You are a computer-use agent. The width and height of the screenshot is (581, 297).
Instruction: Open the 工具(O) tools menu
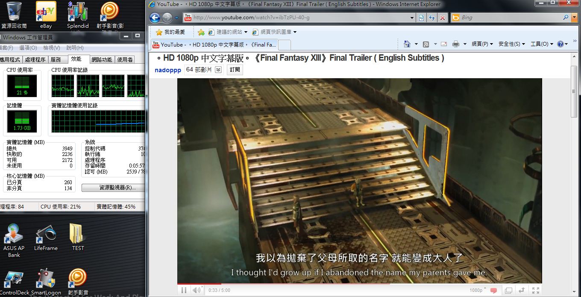point(541,44)
